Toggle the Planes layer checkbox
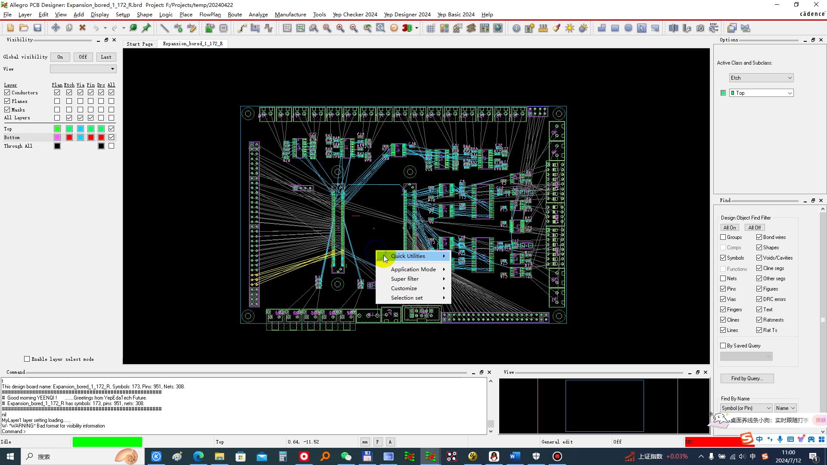 click(x=7, y=101)
